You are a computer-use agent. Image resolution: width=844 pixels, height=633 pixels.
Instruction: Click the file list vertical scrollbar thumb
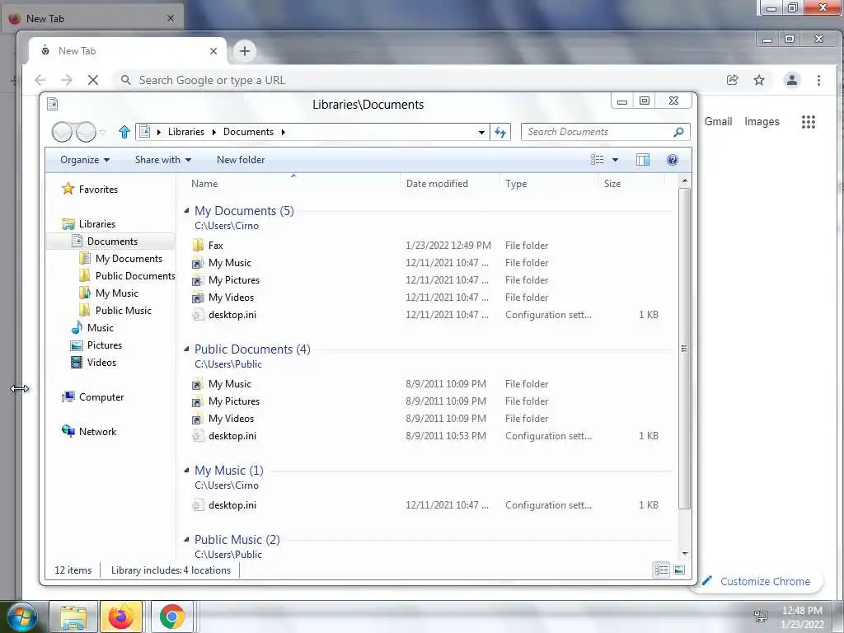click(684, 349)
